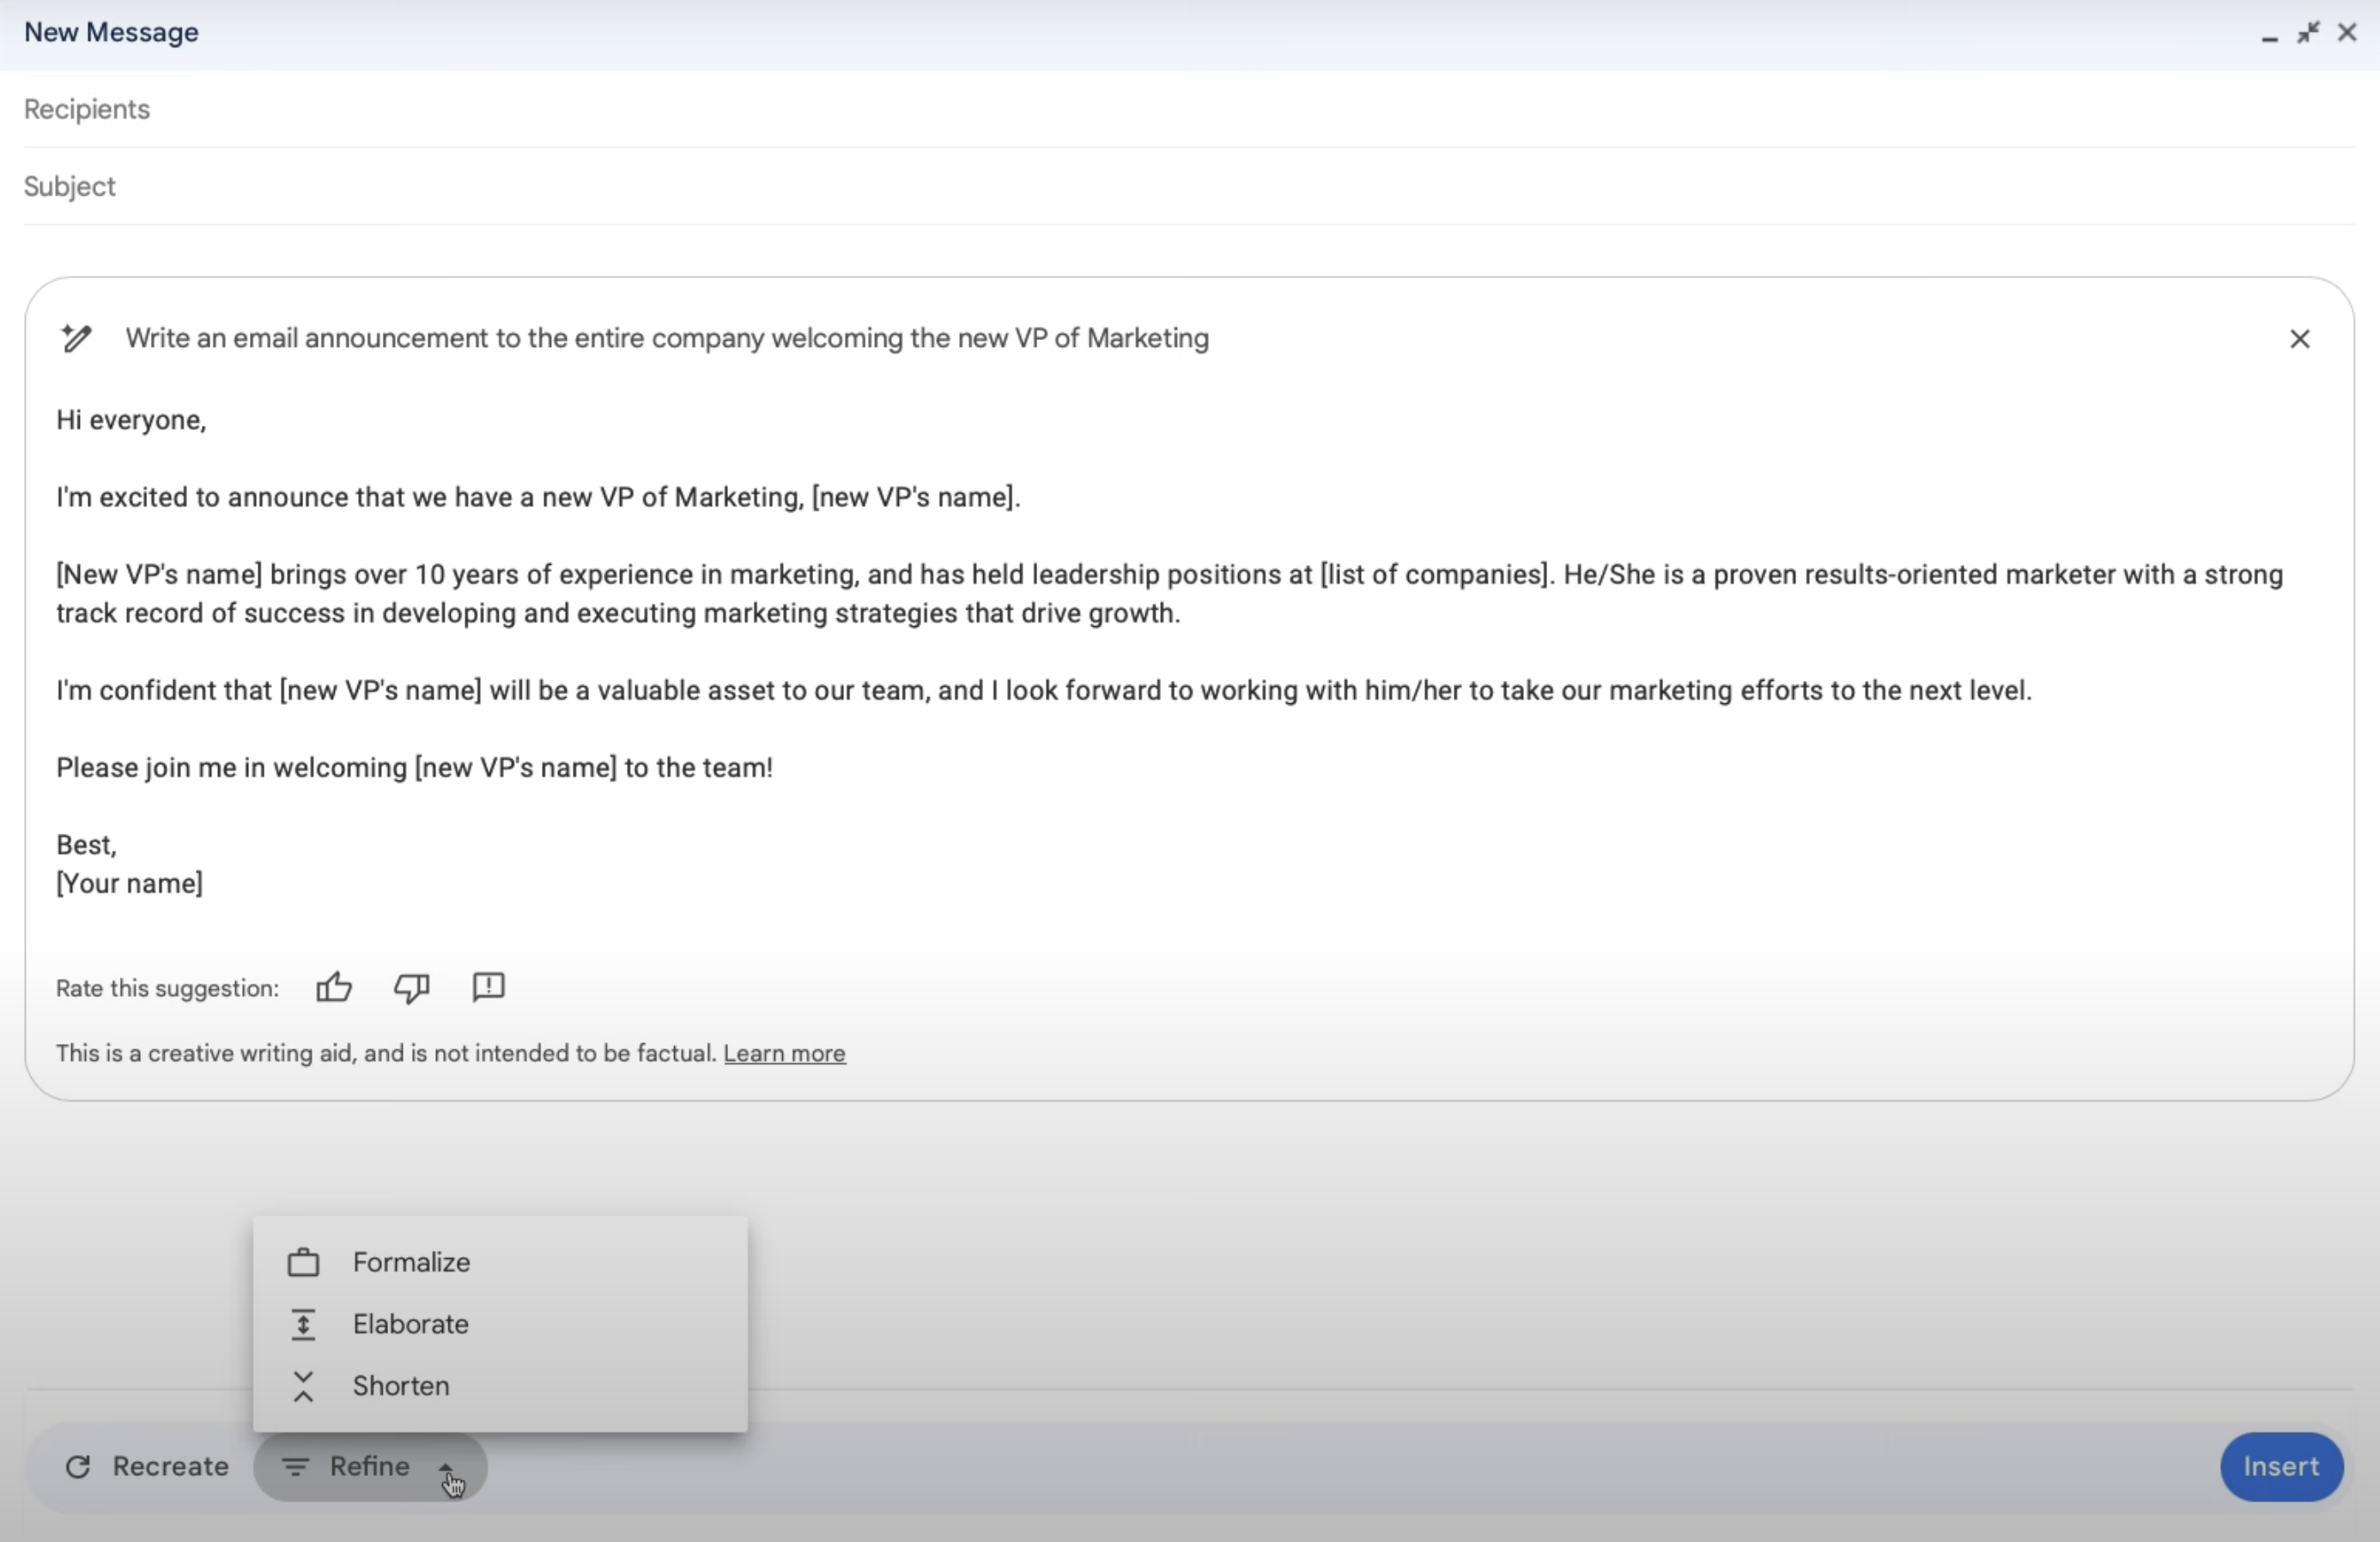Click into the Recipients field
2380x1542 pixels.
pos(1189,109)
